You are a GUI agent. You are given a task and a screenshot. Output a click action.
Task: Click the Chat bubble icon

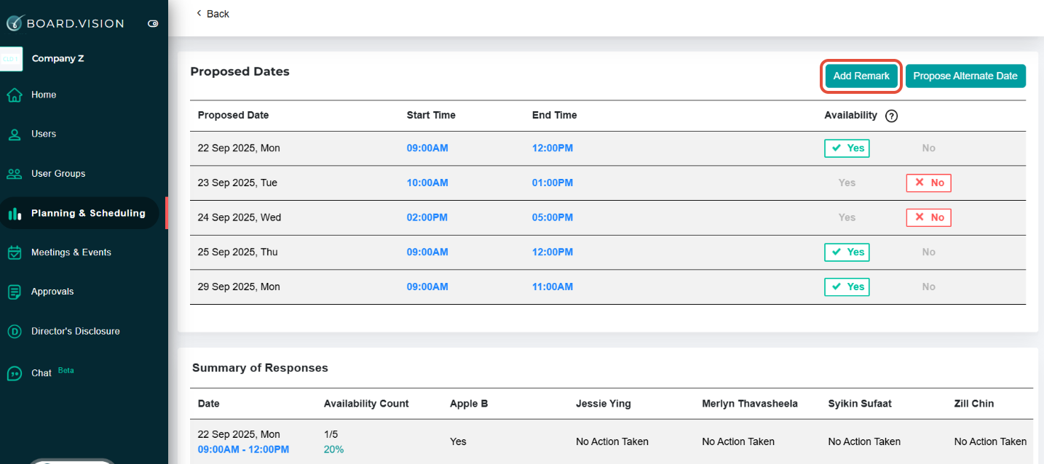tap(15, 373)
